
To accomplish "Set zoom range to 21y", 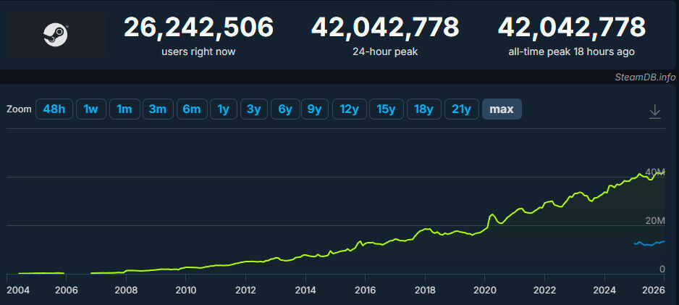I will click(x=461, y=109).
